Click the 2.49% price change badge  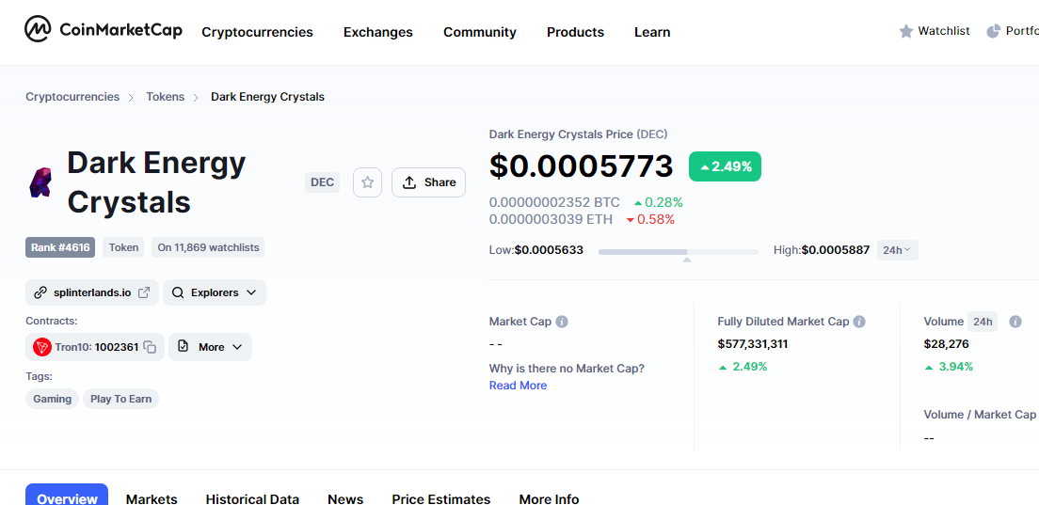click(x=725, y=166)
